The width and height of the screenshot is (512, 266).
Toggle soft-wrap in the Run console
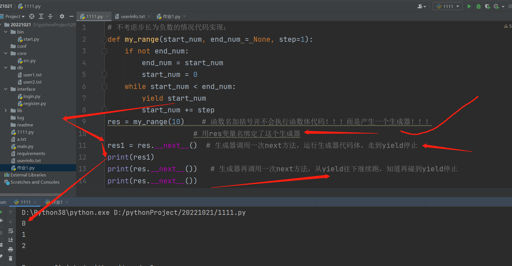11,231
